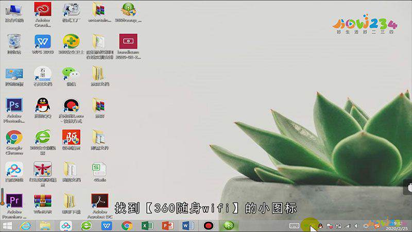The width and height of the screenshot is (412, 232).
Task: Open the volume speaker tray icon
Action: tap(356, 226)
